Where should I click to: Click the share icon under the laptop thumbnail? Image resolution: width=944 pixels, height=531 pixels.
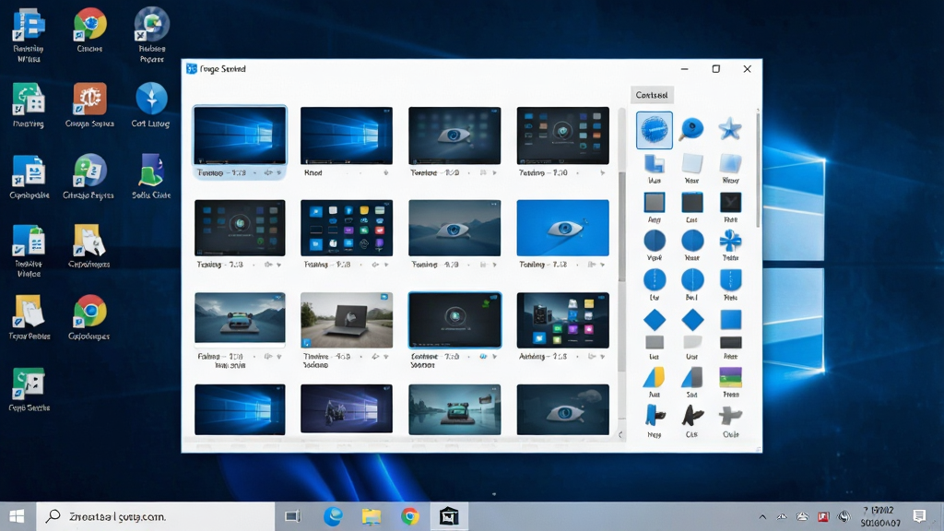click(375, 357)
